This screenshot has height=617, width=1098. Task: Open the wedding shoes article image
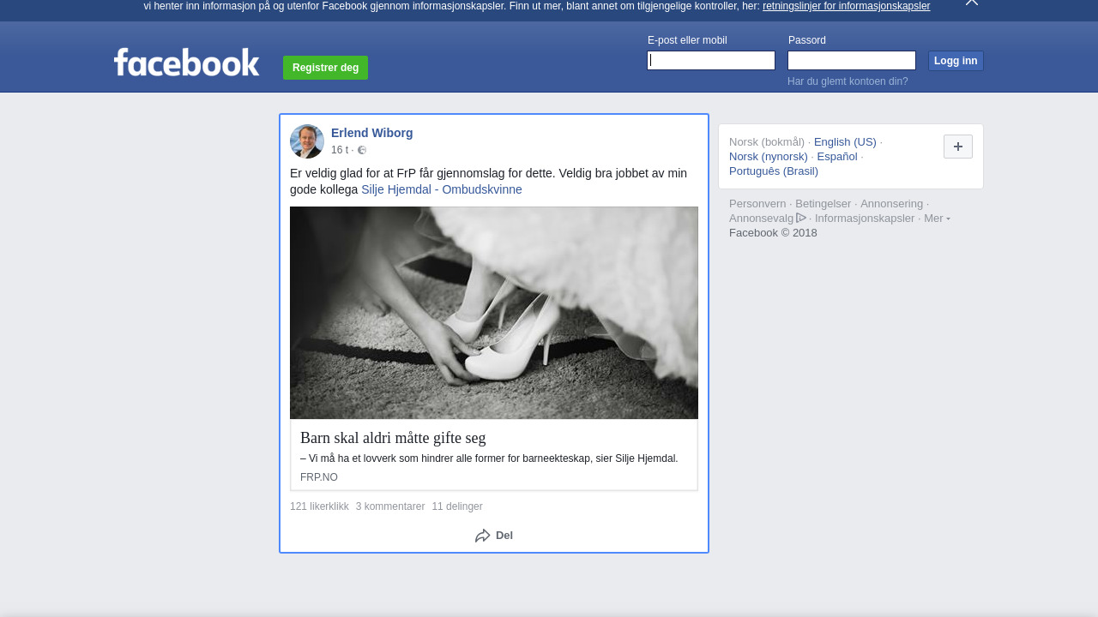tap(494, 313)
